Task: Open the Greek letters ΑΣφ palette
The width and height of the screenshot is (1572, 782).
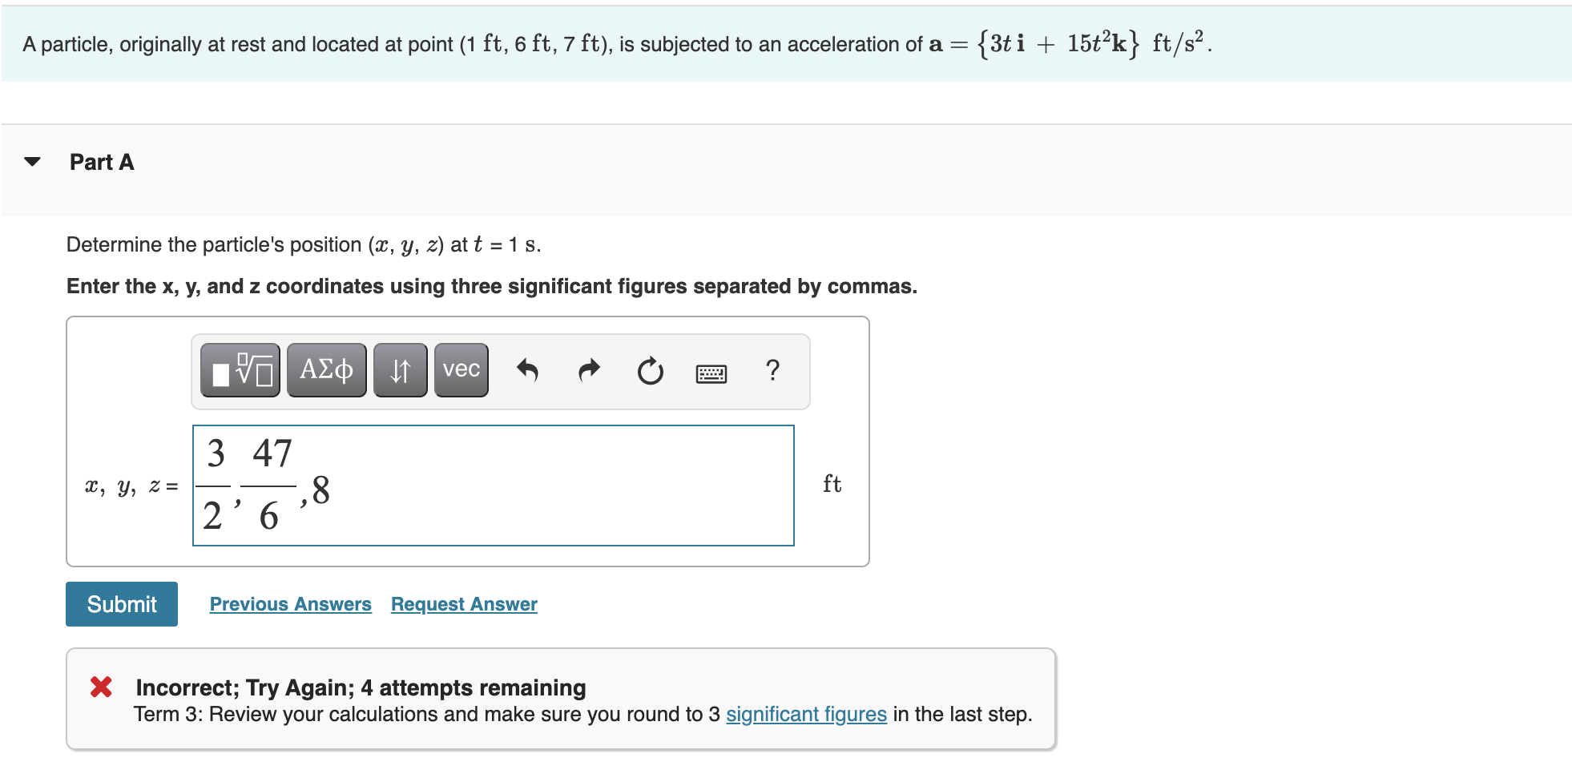Action: 325,369
